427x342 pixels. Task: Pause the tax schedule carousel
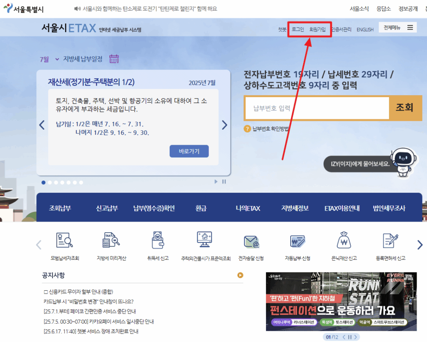[224, 181]
